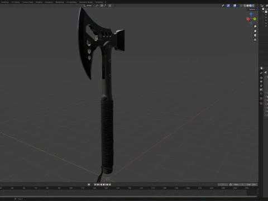Open the overlays settings dropdown arrow
Screen dimensions: 268x201
pos(237,6)
